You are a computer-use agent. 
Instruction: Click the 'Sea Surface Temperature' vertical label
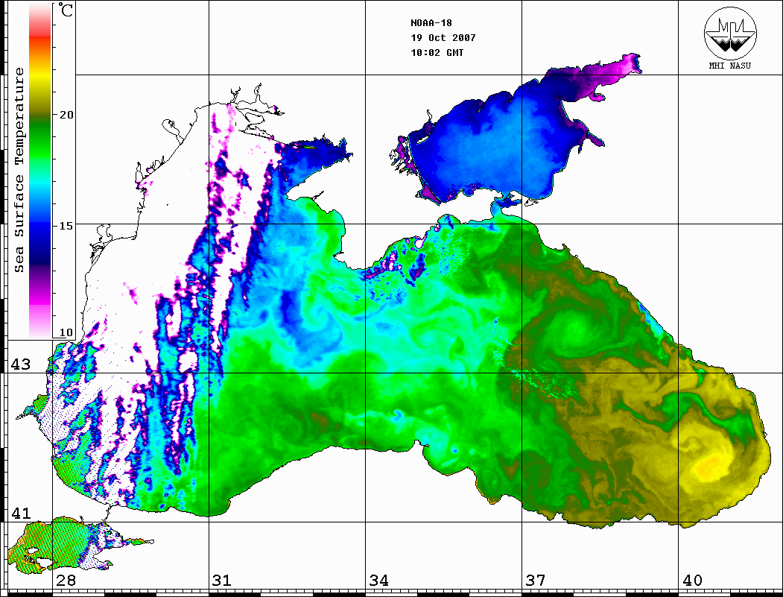click(x=19, y=170)
